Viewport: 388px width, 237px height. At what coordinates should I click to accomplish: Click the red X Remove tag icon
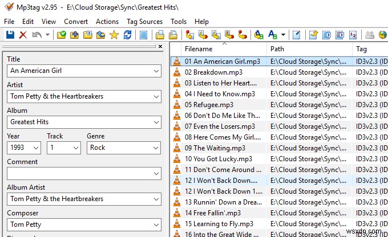[x=23, y=35]
